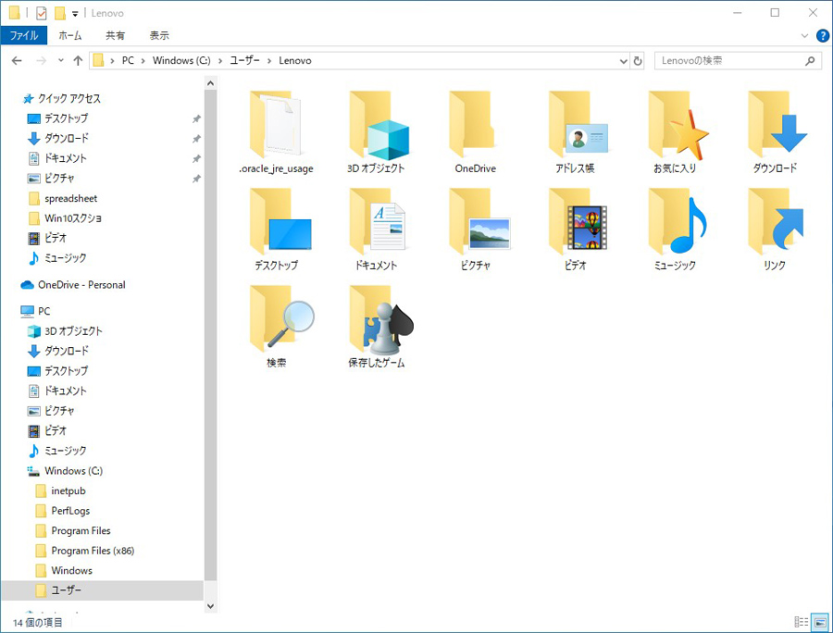Open the .oracle_jre_usage folder

[276, 132]
